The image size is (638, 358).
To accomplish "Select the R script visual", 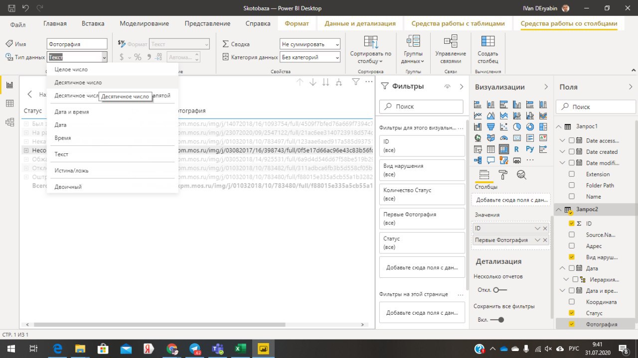I will 517,149.
